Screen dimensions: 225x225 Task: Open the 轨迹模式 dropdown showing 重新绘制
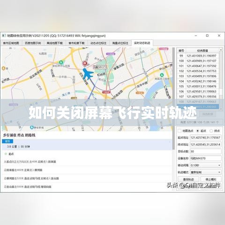tap(206, 172)
